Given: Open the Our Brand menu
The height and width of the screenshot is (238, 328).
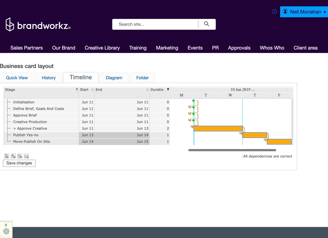Looking at the screenshot, I should tap(64, 48).
